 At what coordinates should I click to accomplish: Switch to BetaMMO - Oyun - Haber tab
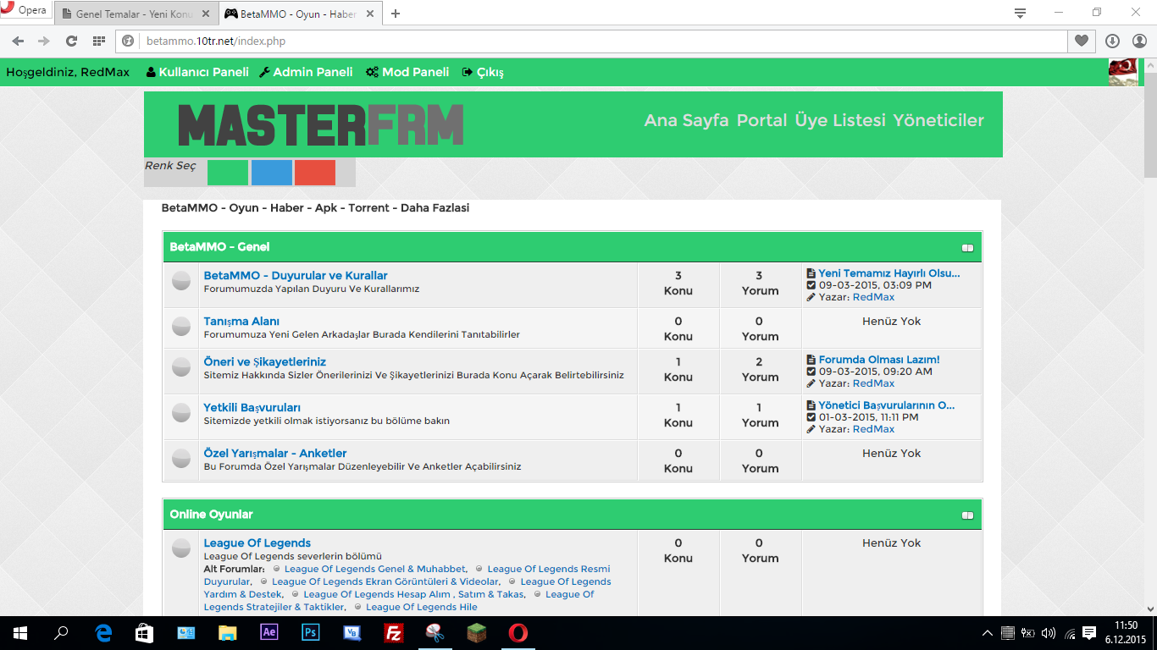point(301,14)
